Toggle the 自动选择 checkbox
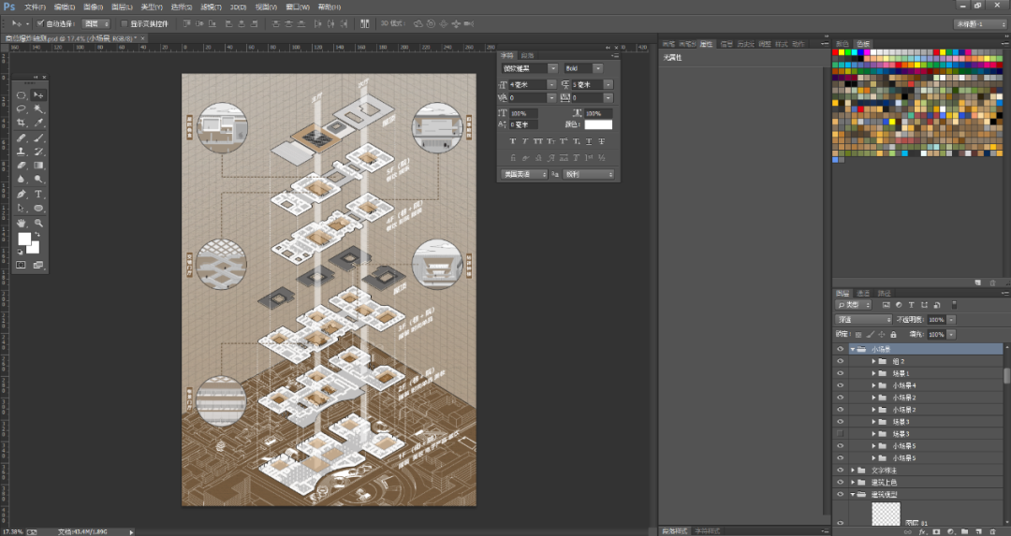1011x536 pixels. [40, 23]
